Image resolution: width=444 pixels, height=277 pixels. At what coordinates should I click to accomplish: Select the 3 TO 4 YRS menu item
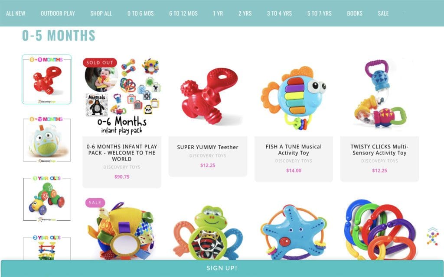279,13
